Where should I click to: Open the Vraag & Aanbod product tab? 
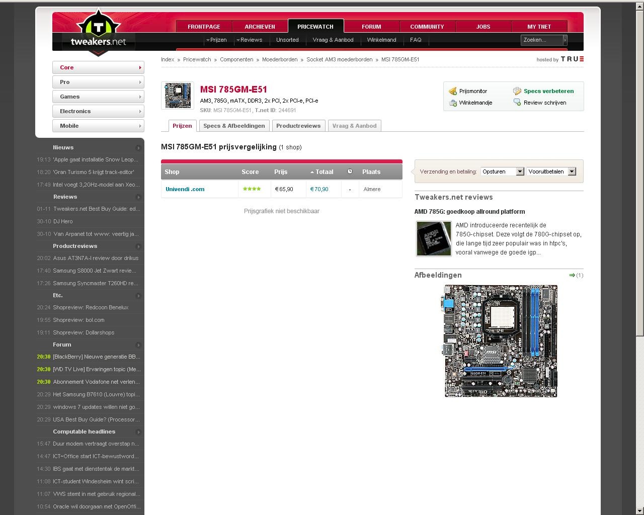coord(355,126)
